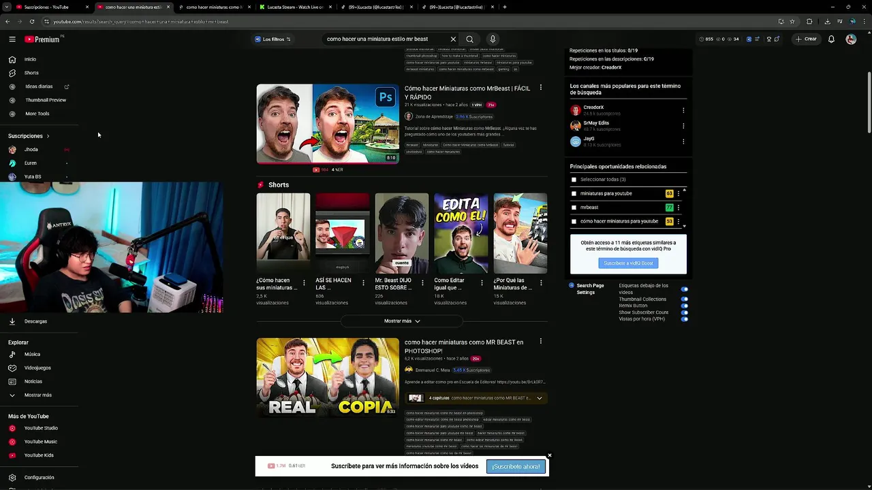Open options menu for CreadorX channel
Screen dimensions: 872x490
pyautogui.click(x=683, y=110)
